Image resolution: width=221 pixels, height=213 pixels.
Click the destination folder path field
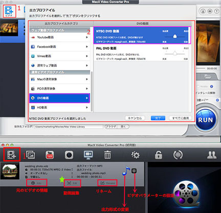coord(69,126)
